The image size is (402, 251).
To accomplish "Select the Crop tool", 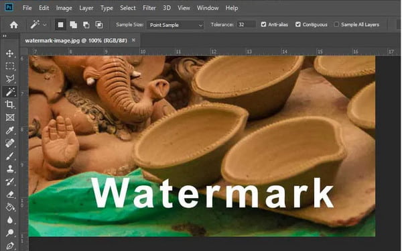I will tap(10, 105).
